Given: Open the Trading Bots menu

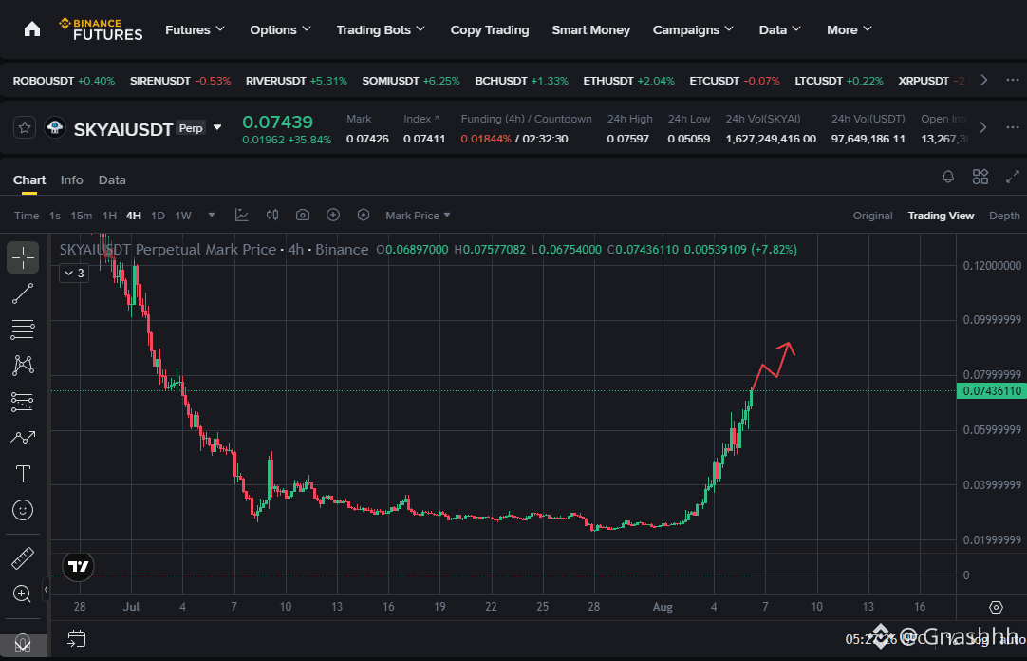Looking at the screenshot, I should click(381, 30).
